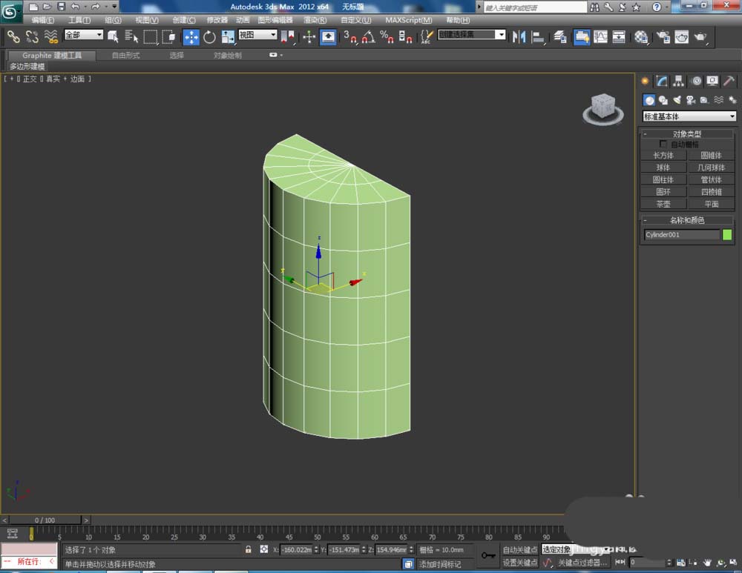This screenshot has width=742, height=573.
Task: Click the 长方体 box primitive button
Action: (x=663, y=156)
